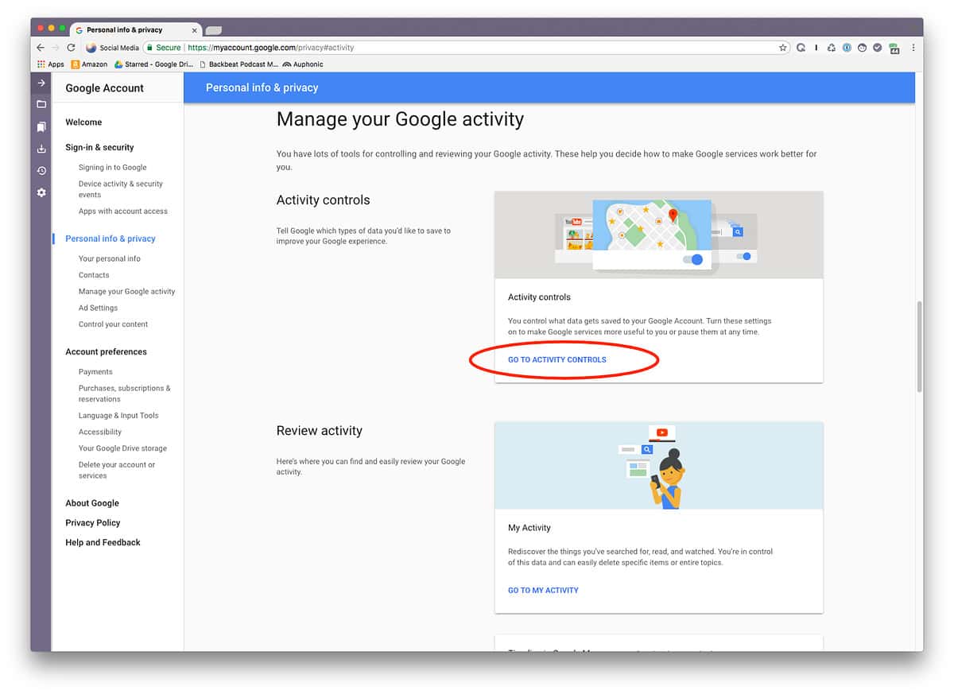Click the browser forward arrow
The height and width of the screenshot is (694, 954).
[x=56, y=48]
